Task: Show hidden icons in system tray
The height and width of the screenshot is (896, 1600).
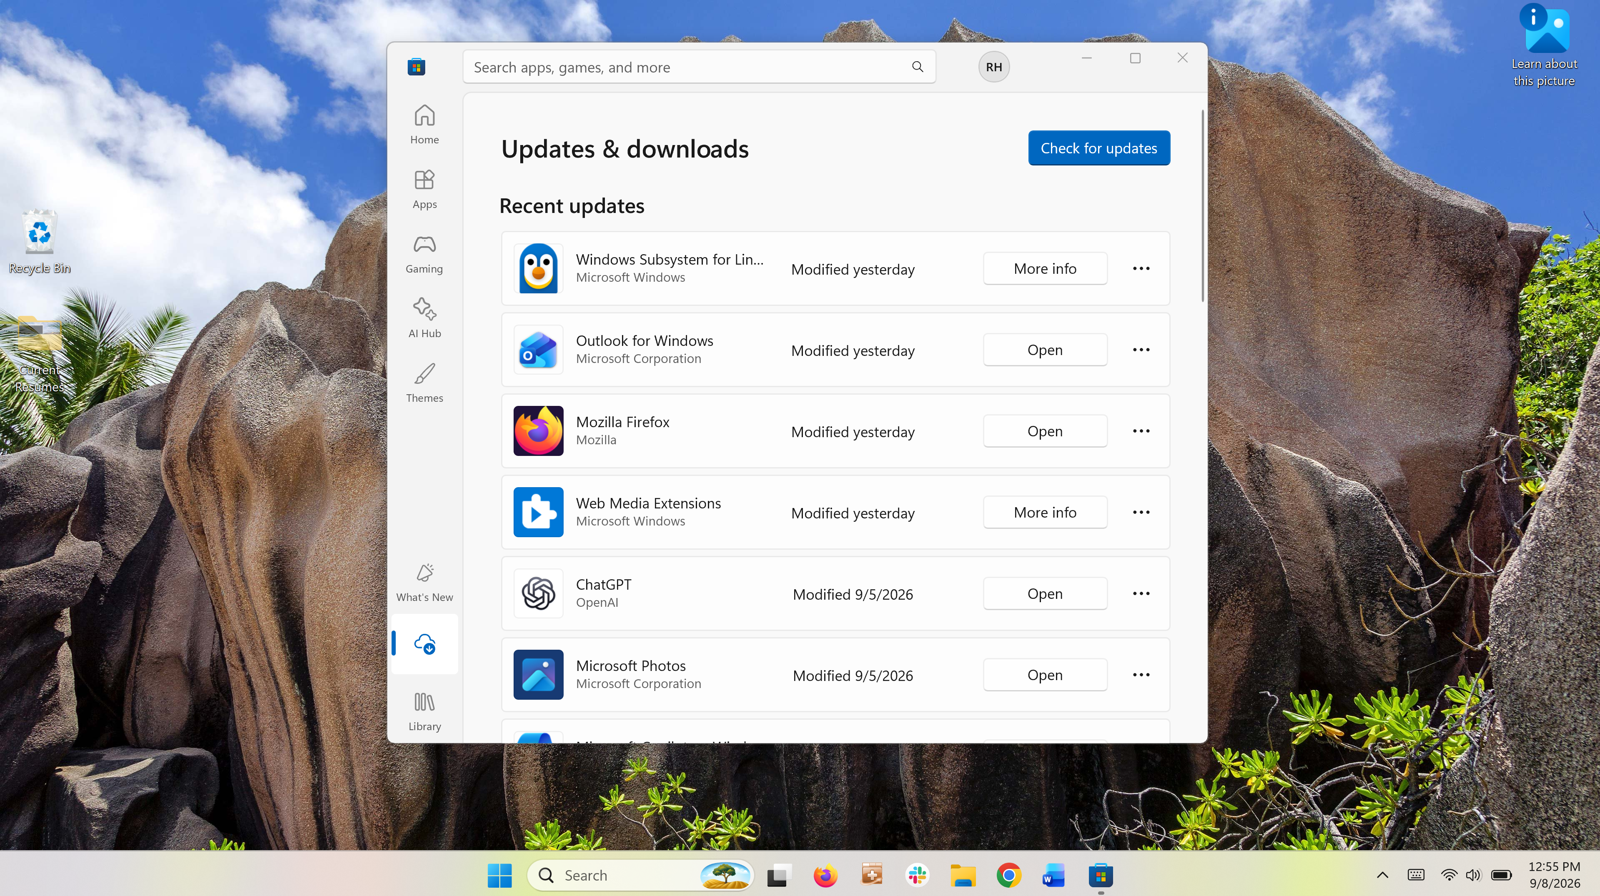Action: [x=1382, y=876]
